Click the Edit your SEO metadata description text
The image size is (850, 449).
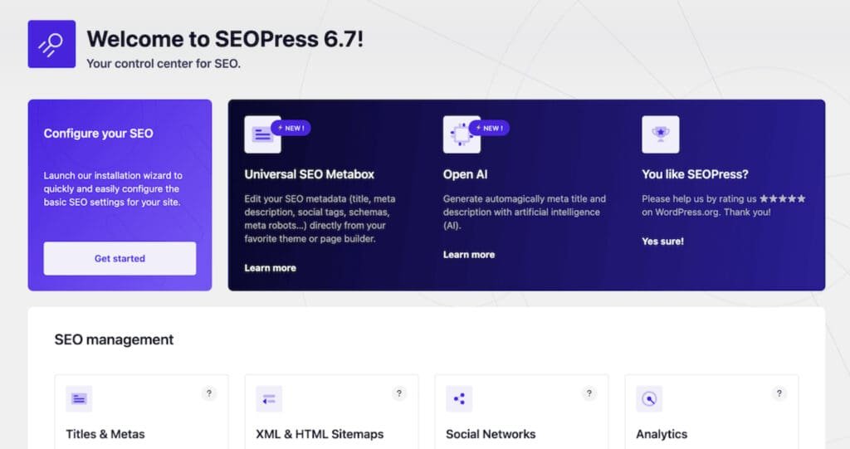pos(320,218)
